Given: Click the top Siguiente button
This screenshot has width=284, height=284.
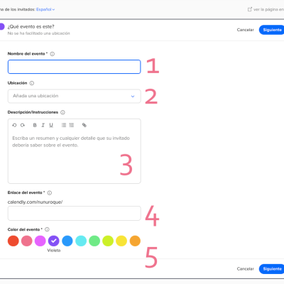Looking at the screenshot, I should [272, 30].
